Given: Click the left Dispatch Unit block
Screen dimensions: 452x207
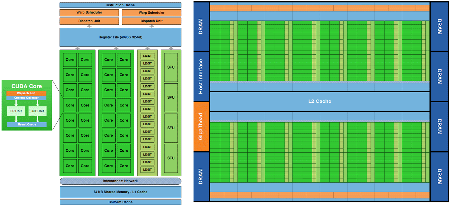Looking at the screenshot, I should click(89, 21).
